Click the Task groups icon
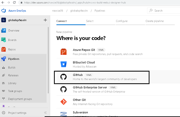 (x=4, y=91)
